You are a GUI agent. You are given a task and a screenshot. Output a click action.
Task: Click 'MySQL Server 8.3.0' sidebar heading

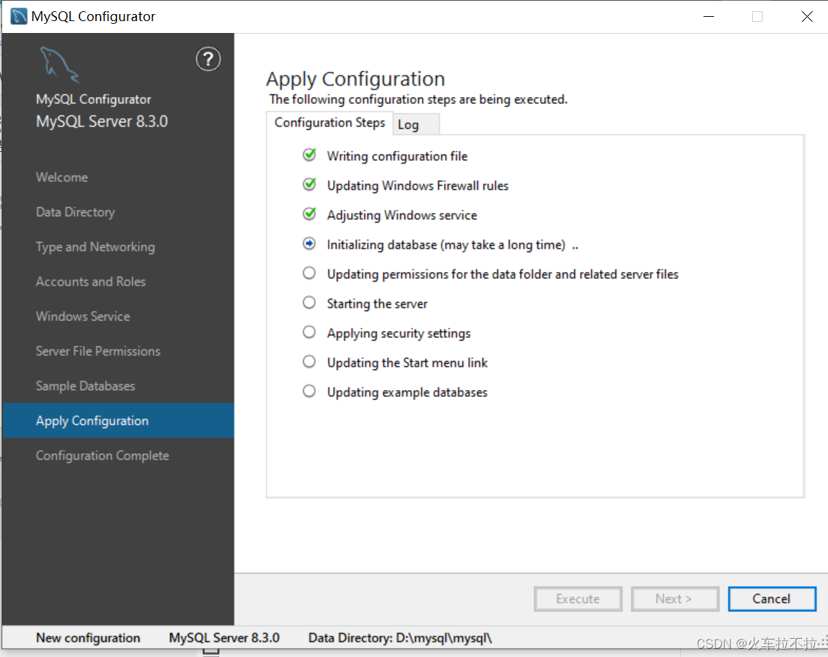point(102,122)
